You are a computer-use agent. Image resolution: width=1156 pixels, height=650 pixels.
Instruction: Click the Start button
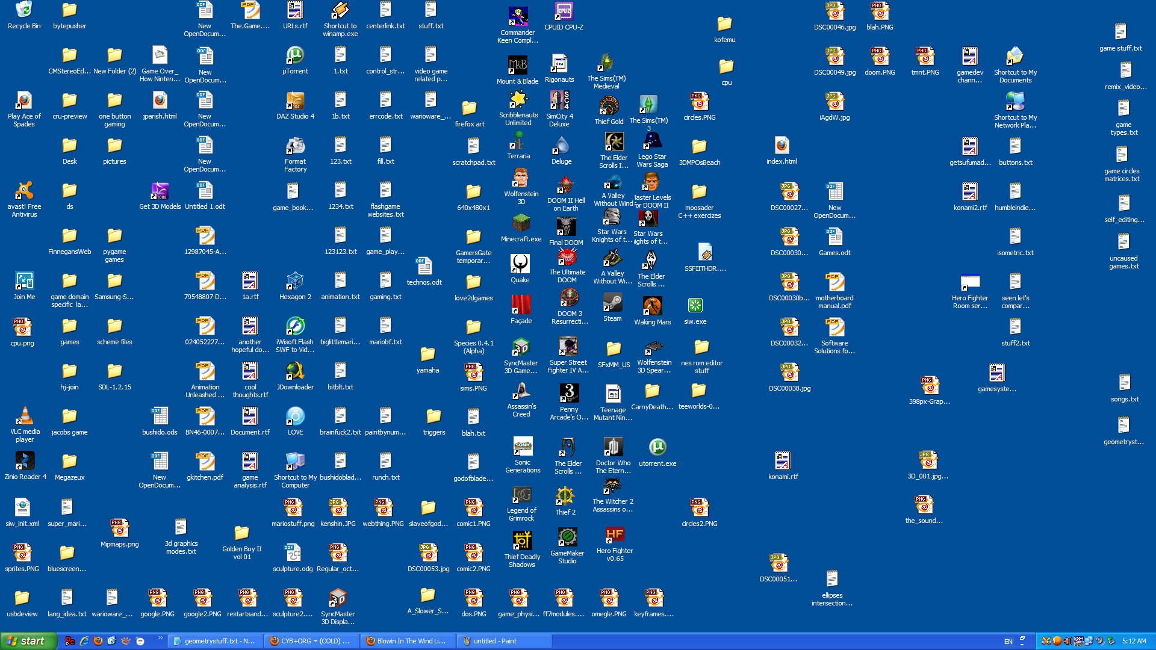click(27, 641)
